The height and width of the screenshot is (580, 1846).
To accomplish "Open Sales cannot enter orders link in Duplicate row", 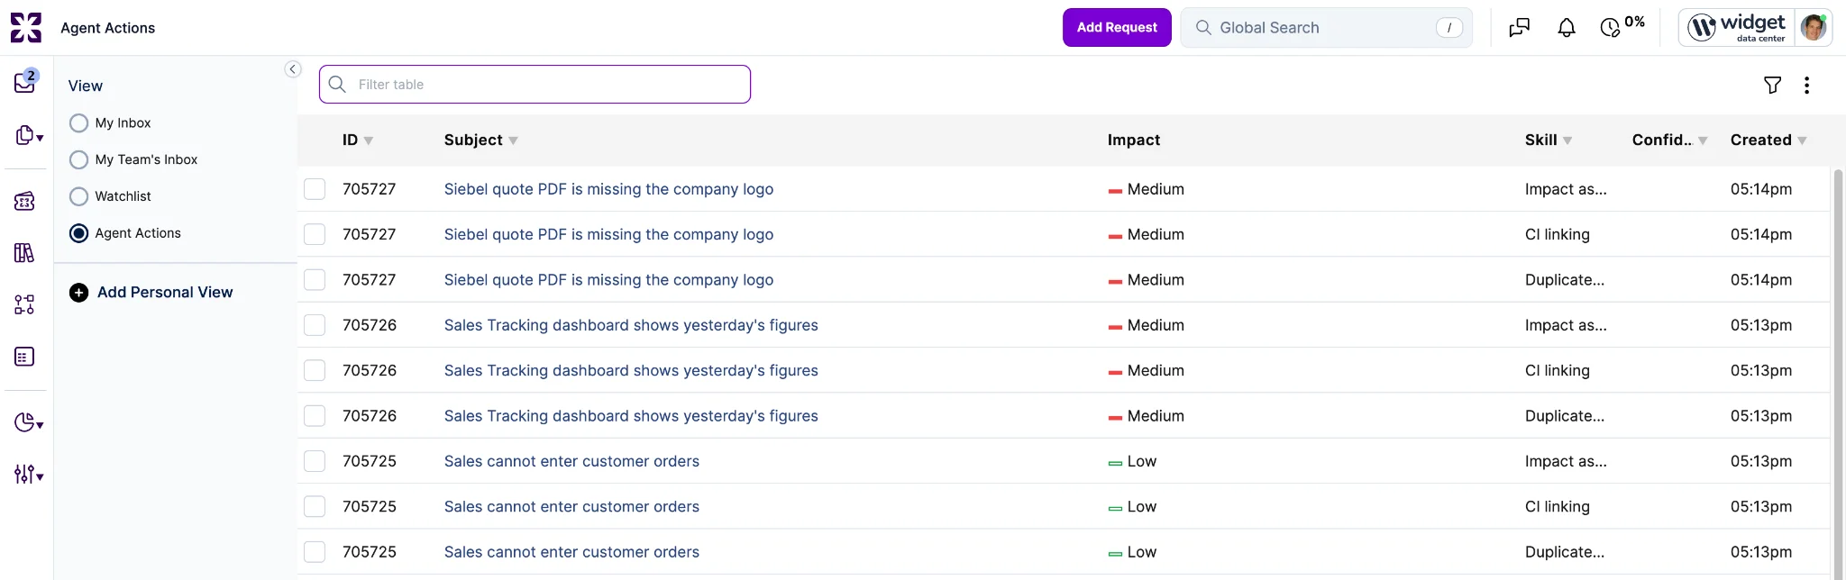I will pos(571,552).
